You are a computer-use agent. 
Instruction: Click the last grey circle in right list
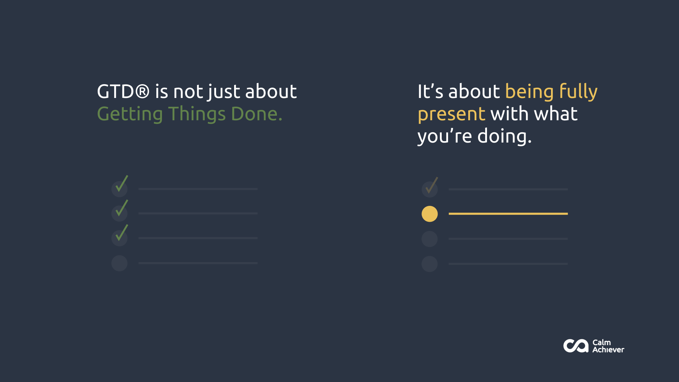click(x=430, y=264)
